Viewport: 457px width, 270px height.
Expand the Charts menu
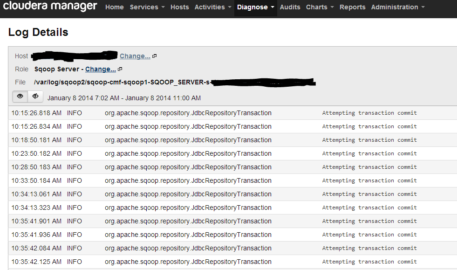[320, 7]
